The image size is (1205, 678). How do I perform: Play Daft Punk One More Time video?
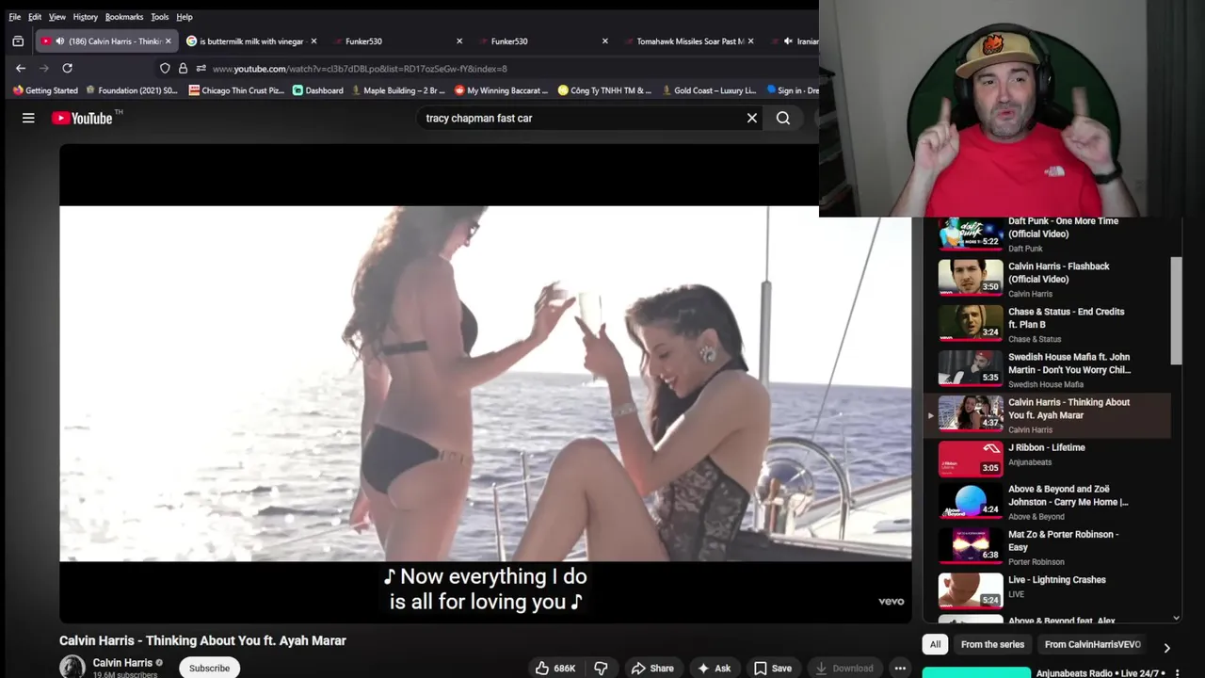click(x=1047, y=234)
